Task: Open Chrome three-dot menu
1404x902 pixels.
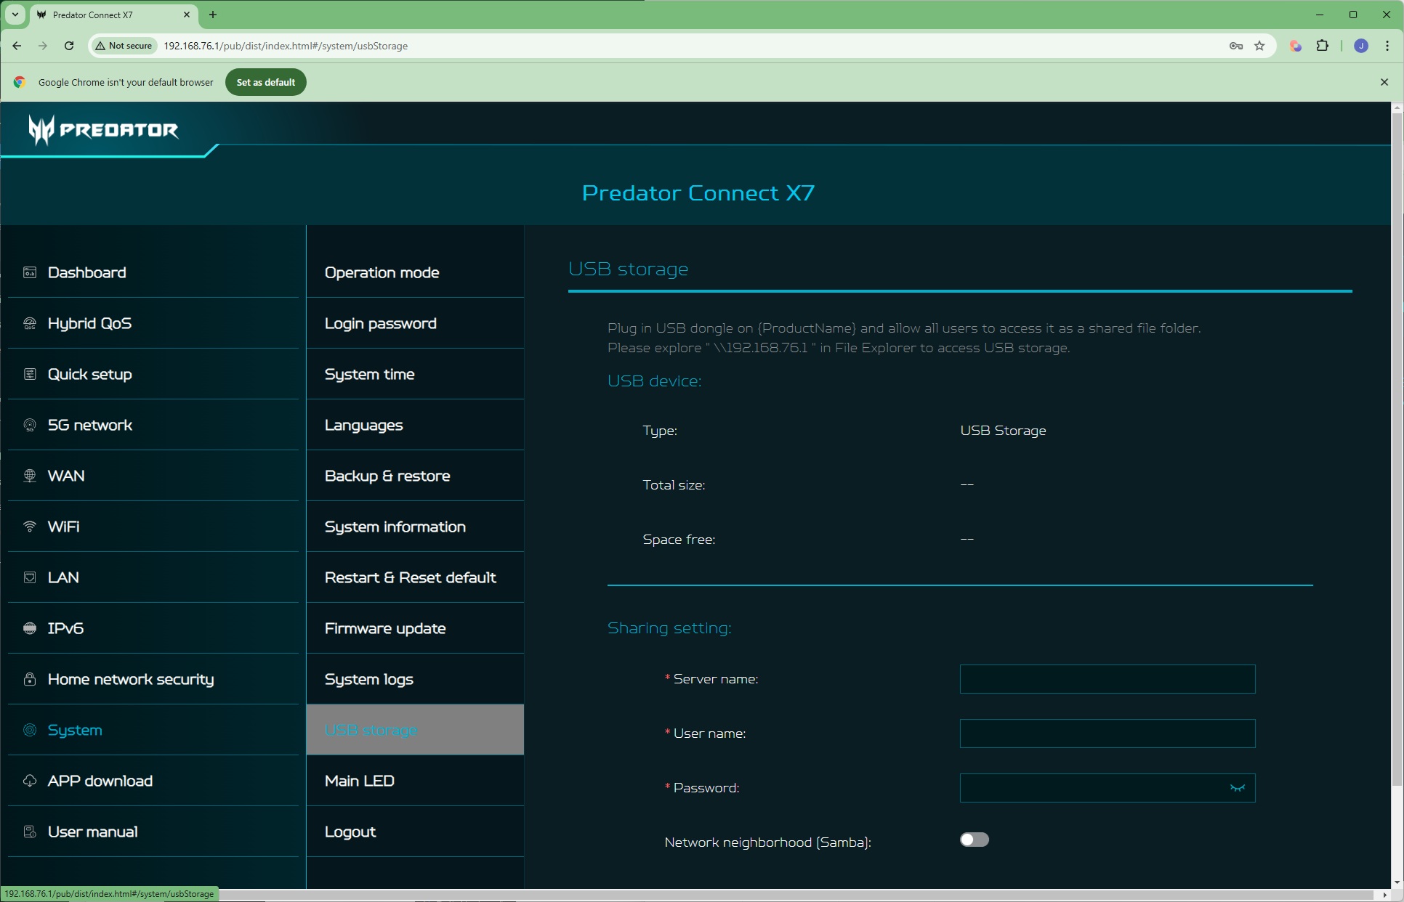Action: [x=1387, y=46]
